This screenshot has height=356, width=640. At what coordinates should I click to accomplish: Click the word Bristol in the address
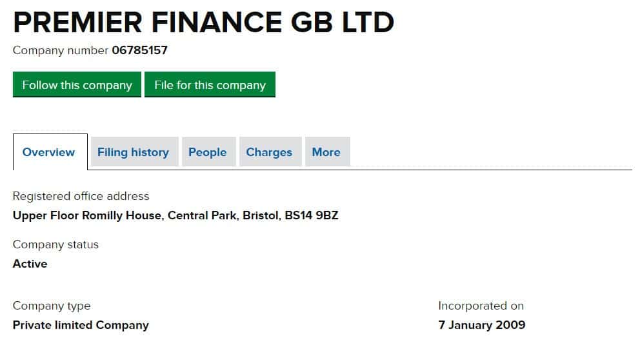pos(261,215)
